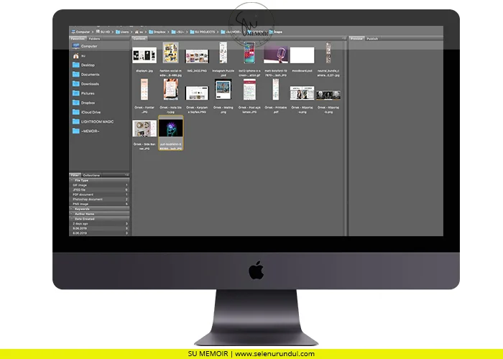
Task: Open the Content panel options menu
Action: pyautogui.click(x=344, y=39)
